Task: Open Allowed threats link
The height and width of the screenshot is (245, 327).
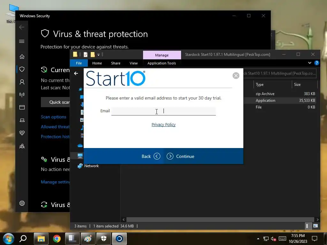Action: point(56,127)
